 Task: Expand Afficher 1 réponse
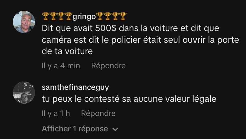pyautogui.click(x=80, y=129)
